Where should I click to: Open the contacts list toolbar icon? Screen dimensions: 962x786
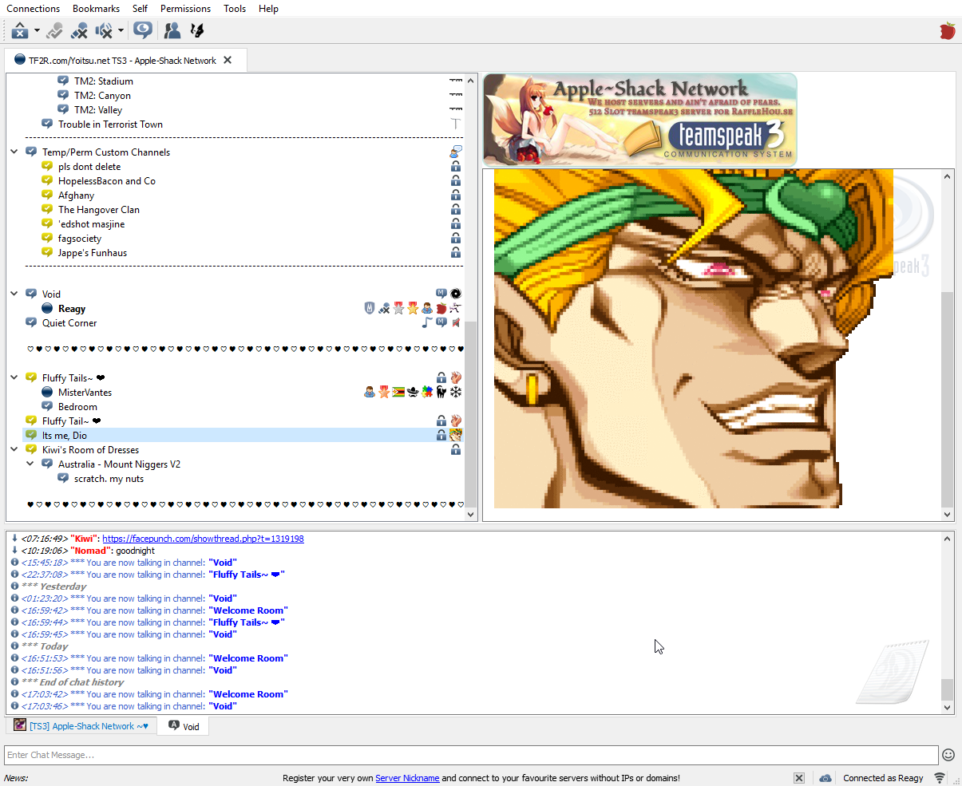click(x=172, y=30)
